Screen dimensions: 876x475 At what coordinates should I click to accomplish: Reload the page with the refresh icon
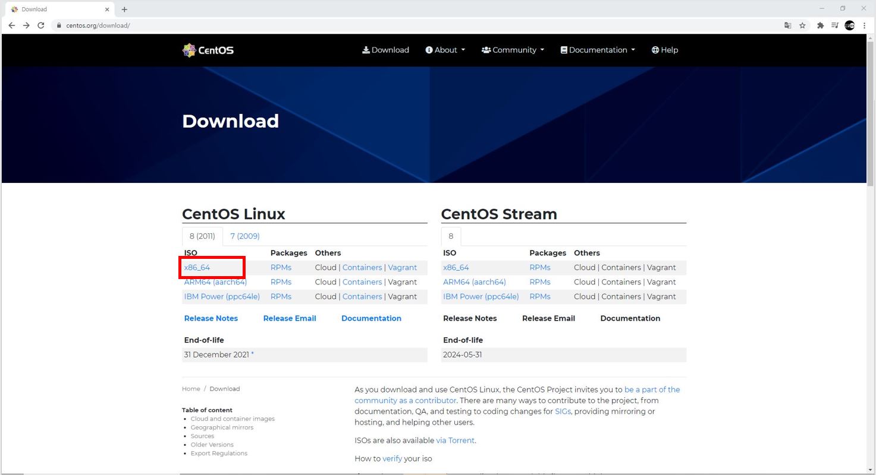[41, 26]
